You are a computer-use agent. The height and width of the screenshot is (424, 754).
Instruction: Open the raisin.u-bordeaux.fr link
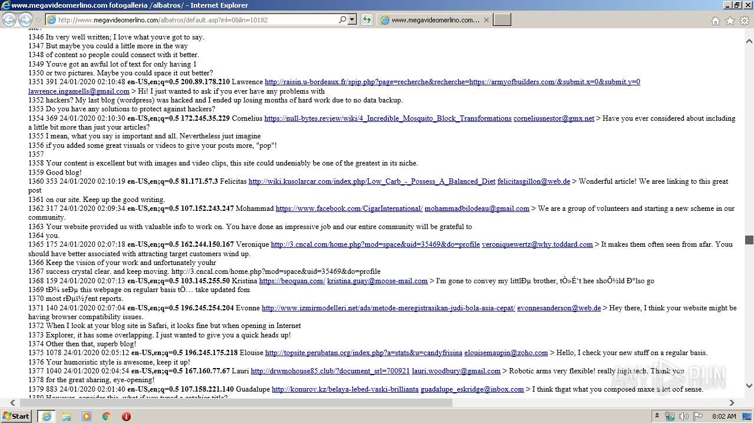coord(452,82)
